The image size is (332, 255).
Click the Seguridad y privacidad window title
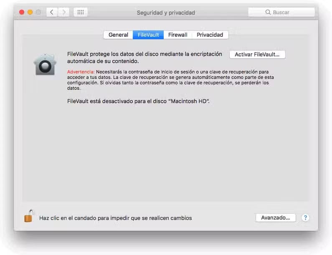tap(166, 13)
